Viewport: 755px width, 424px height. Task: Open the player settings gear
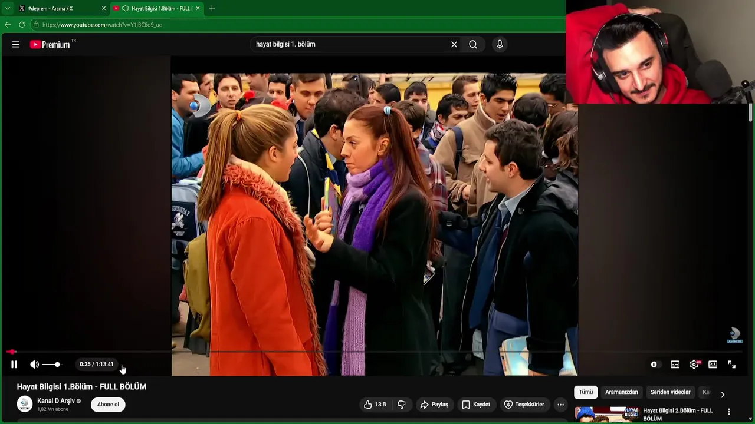pos(694,365)
